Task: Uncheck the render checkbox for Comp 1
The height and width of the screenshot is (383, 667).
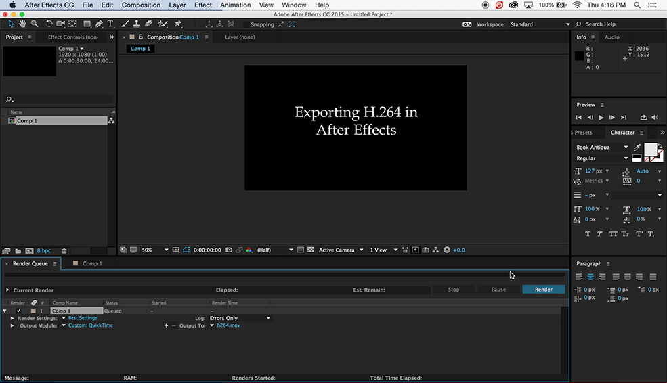Action: pyautogui.click(x=18, y=311)
